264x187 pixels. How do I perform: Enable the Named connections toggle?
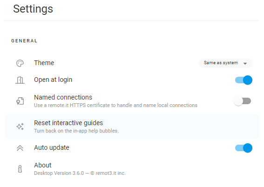click(242, 101)
